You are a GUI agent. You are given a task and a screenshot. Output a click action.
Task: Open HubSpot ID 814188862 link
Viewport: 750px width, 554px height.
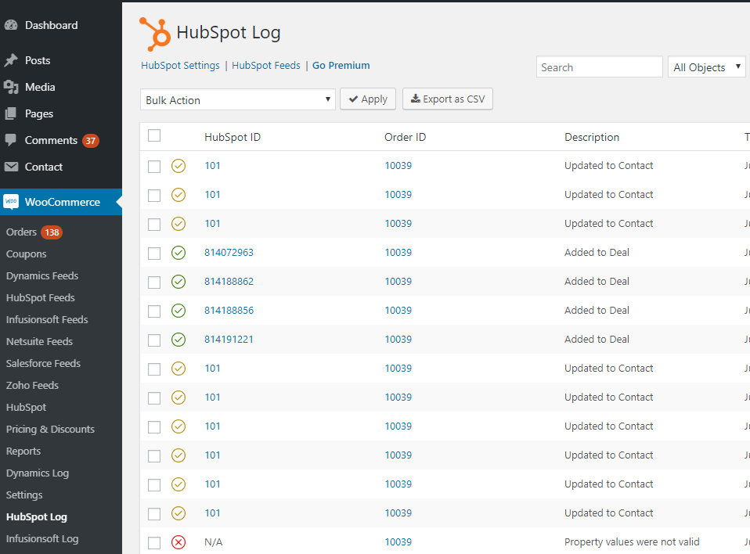click(x=229, y=282)
